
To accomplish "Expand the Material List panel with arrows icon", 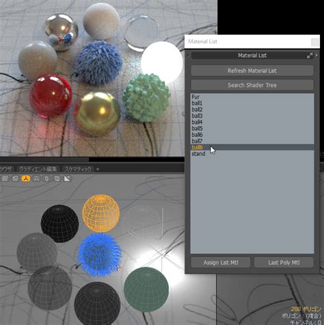I will pos(310,55).
